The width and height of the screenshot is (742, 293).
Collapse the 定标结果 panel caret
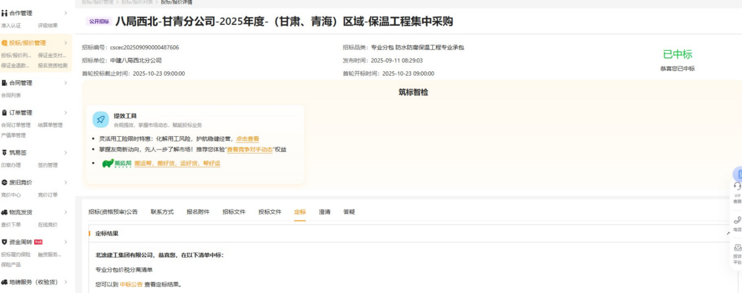coord(728,234)
